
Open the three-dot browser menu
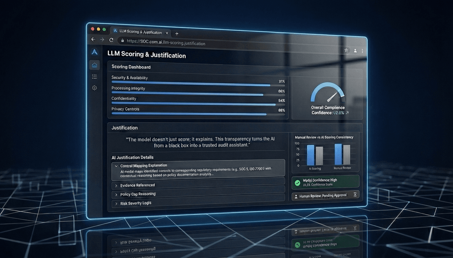tap(363, 51)
